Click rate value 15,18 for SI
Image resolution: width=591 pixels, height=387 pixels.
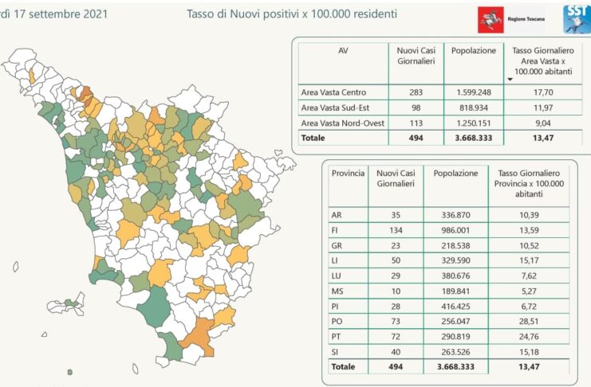529,352
